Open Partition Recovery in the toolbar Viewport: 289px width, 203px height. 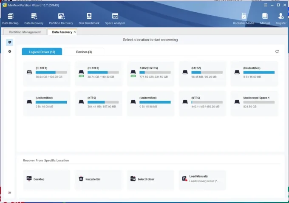click(x=61, y=18)
